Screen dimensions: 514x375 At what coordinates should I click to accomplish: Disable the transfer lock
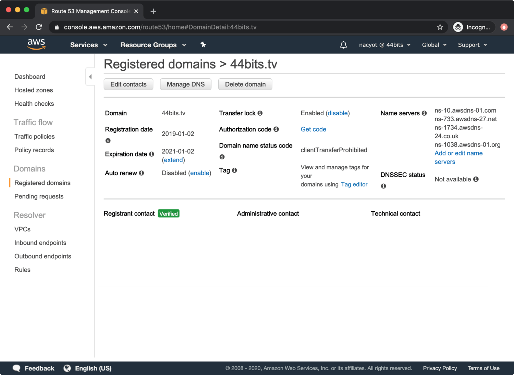click(338, 113)
